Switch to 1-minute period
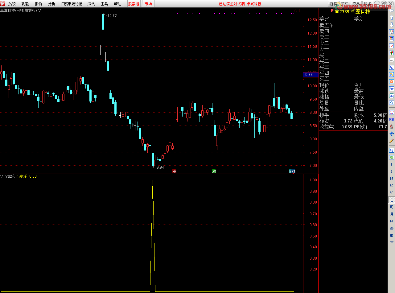The width and height of the screenshot is (395, 293). (x=392, y=165)
